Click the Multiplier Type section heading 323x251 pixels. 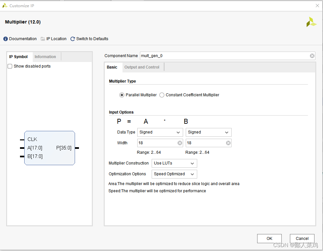pyautogui.click(x=123, y=81)
